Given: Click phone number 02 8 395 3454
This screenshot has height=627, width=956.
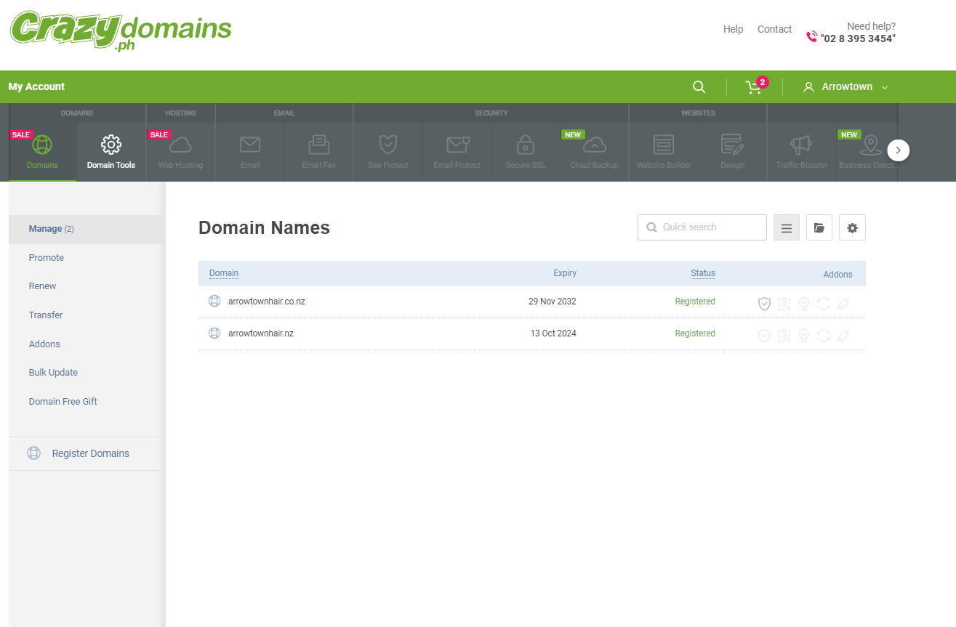Looking at the screenshot, I should click(x=858, y=39).
